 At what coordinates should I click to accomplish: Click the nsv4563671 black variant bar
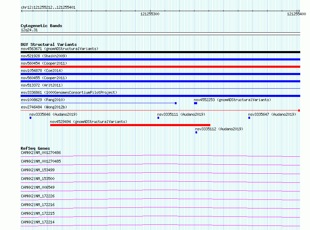pos(160,52)
